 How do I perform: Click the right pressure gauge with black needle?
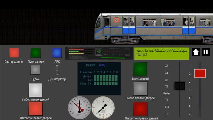click(103, 108)
